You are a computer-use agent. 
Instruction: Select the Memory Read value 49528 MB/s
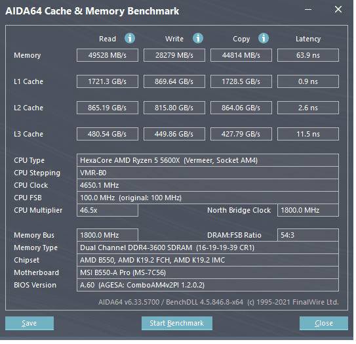click(108, 55)
